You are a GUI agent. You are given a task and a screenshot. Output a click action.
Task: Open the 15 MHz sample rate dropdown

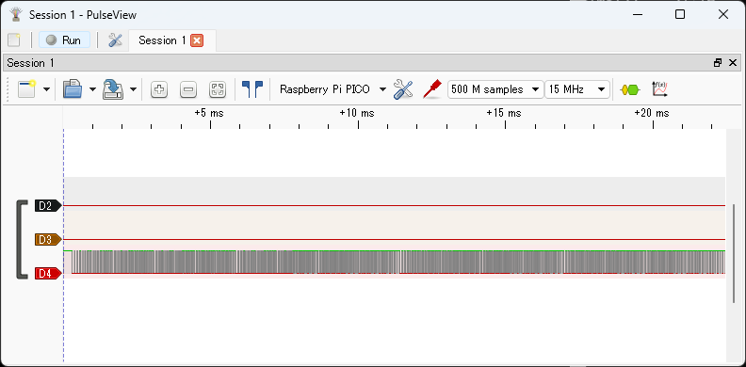pos(577,89)
